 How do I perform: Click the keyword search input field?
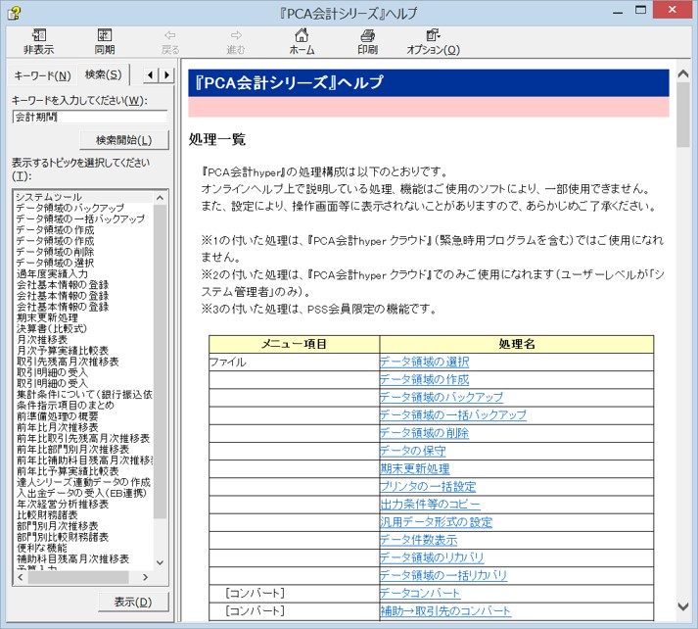tap(90, 117)
